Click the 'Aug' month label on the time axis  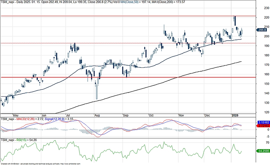point(97,115)
